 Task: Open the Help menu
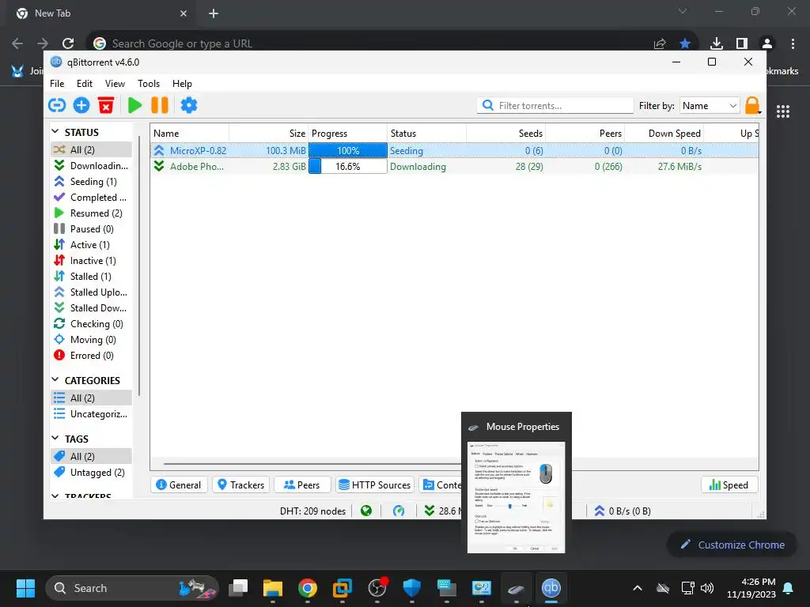182,84
